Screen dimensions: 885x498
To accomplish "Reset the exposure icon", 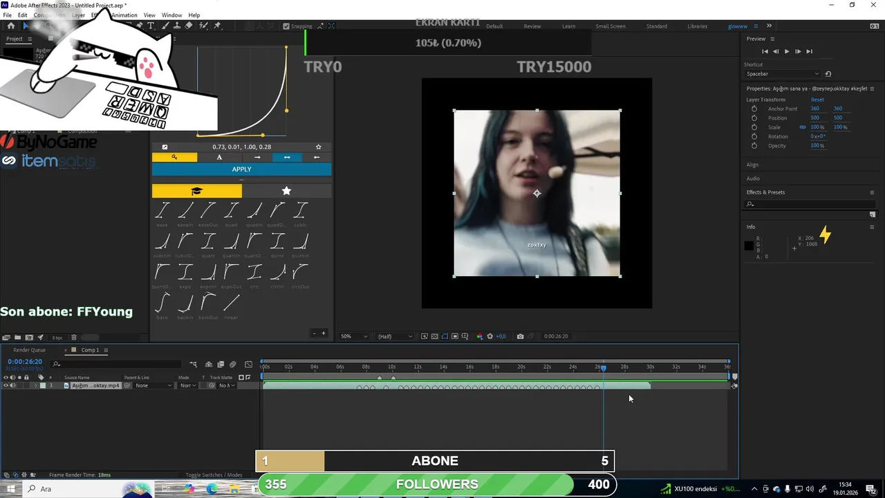I will (490, 336).
